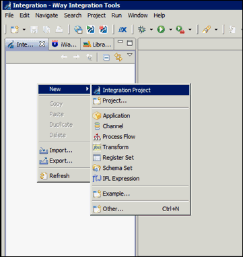
Task: Create a new Register Set
Action: [x=141, y=158]
